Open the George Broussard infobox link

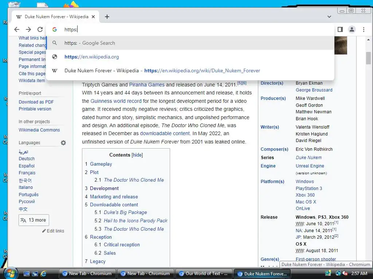pos(314,90)
